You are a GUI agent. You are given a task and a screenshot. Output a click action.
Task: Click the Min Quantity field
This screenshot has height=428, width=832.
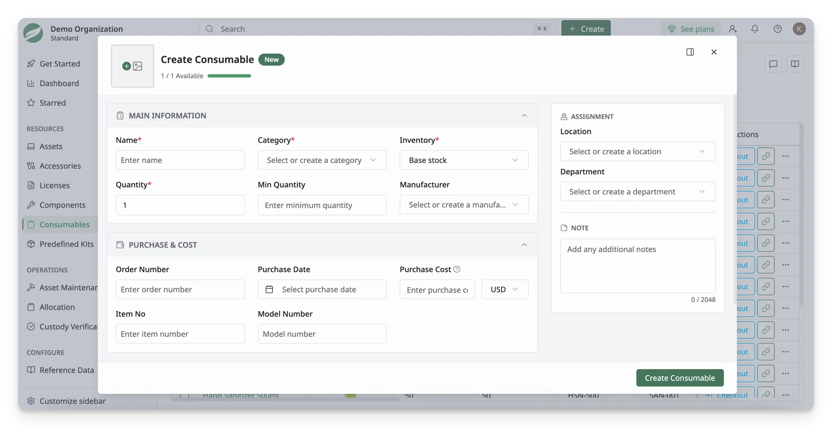pyautogui.click(x=322, y=205)
